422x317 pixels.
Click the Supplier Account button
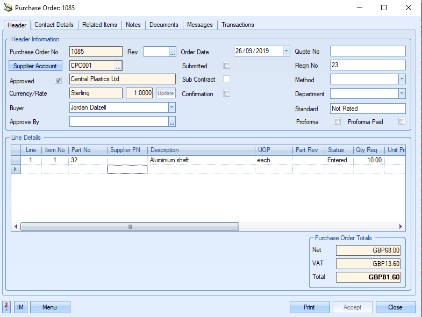(x=35, y=66)
